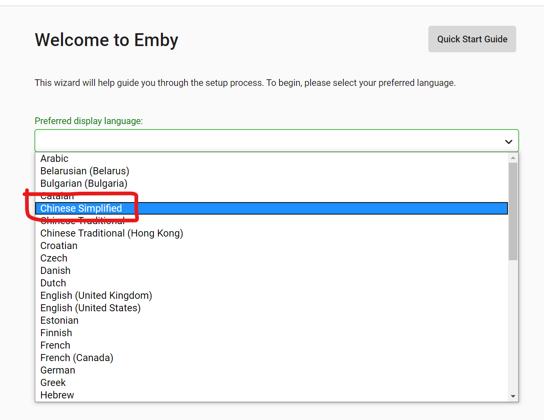Choose English (United States)

90,308
